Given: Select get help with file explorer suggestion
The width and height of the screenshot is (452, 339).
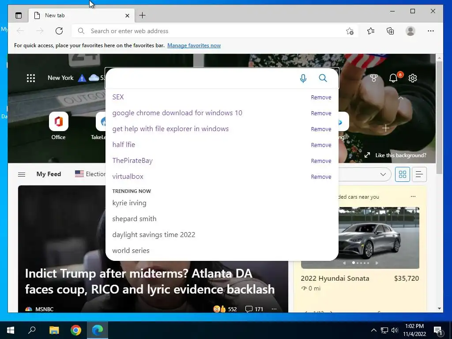Looking at the screenshot, I should tap(170, 128).
